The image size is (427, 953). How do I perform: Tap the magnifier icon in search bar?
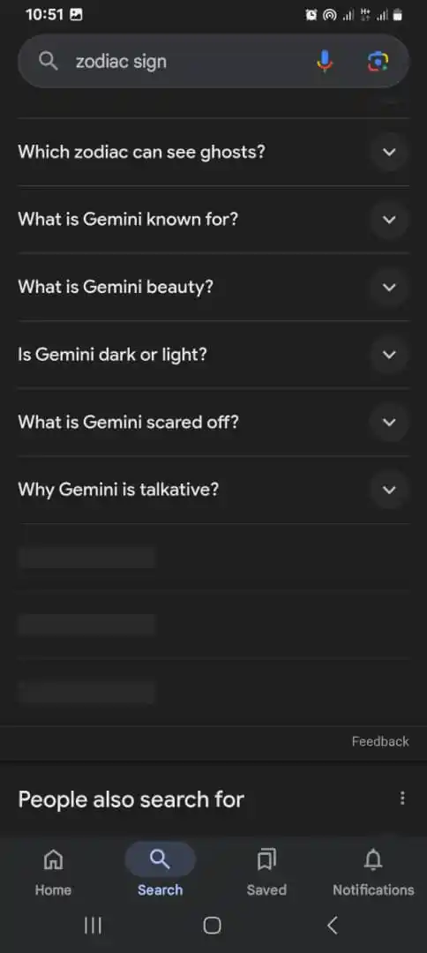pos(48,62)
